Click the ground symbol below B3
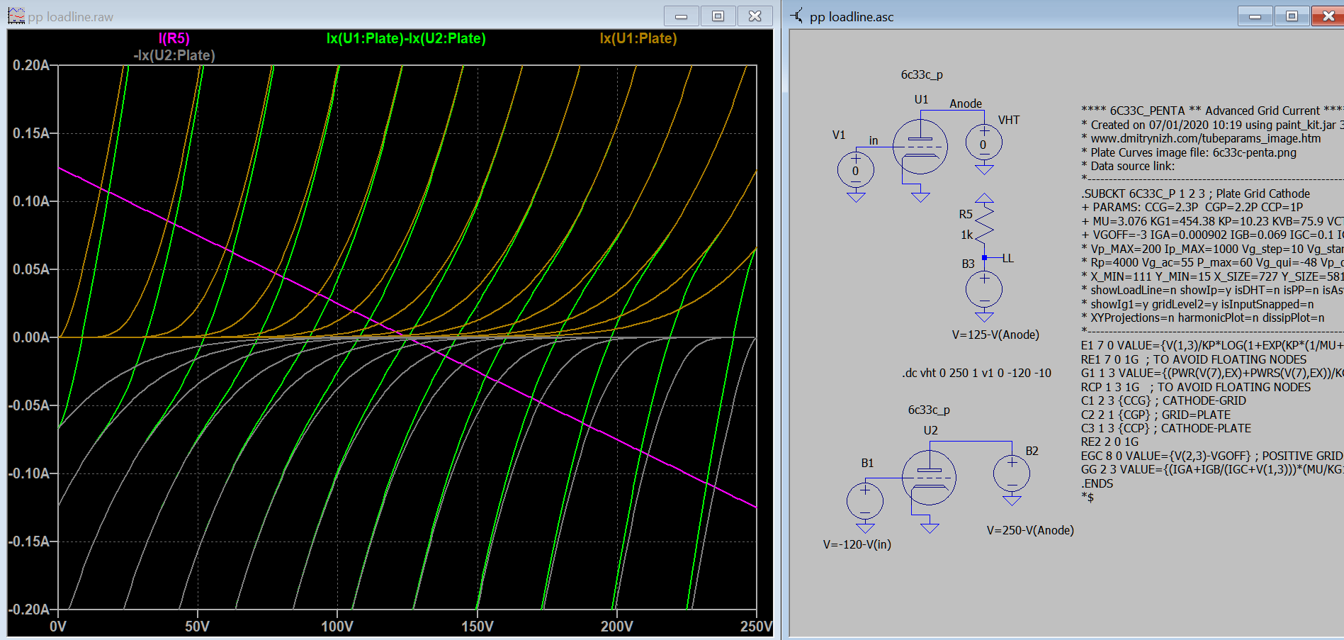Image resolution: width=1344 pixels, height=640 pixels. click(984, 317)
